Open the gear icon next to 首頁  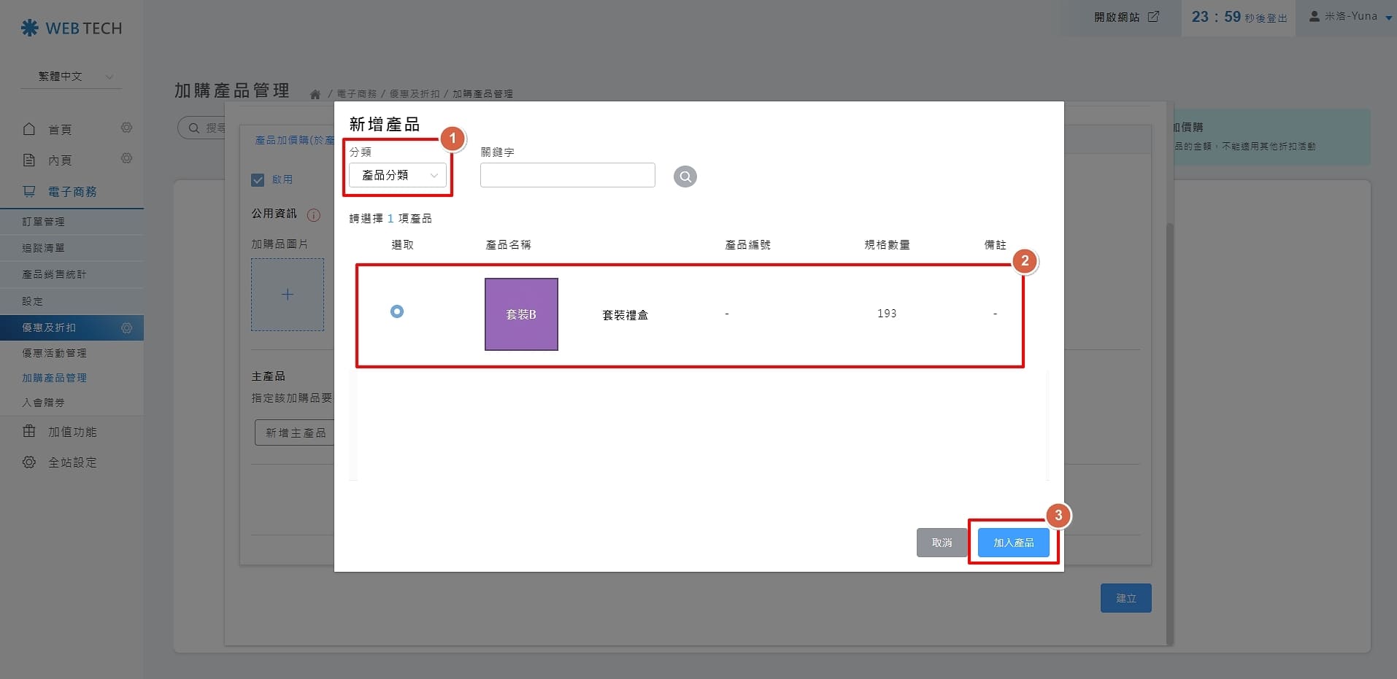(x=126, y=128)
